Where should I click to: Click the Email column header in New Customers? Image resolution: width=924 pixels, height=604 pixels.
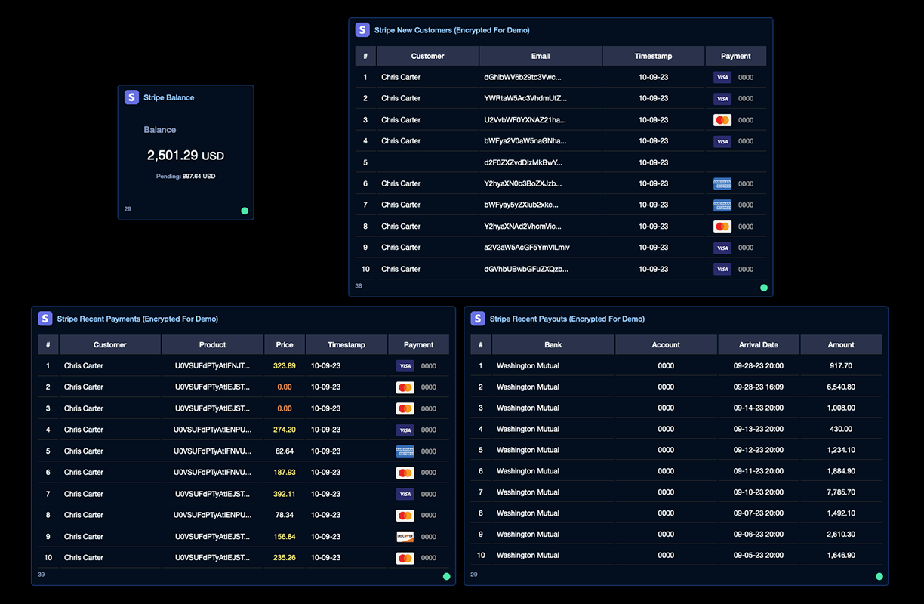coord(541,56)
